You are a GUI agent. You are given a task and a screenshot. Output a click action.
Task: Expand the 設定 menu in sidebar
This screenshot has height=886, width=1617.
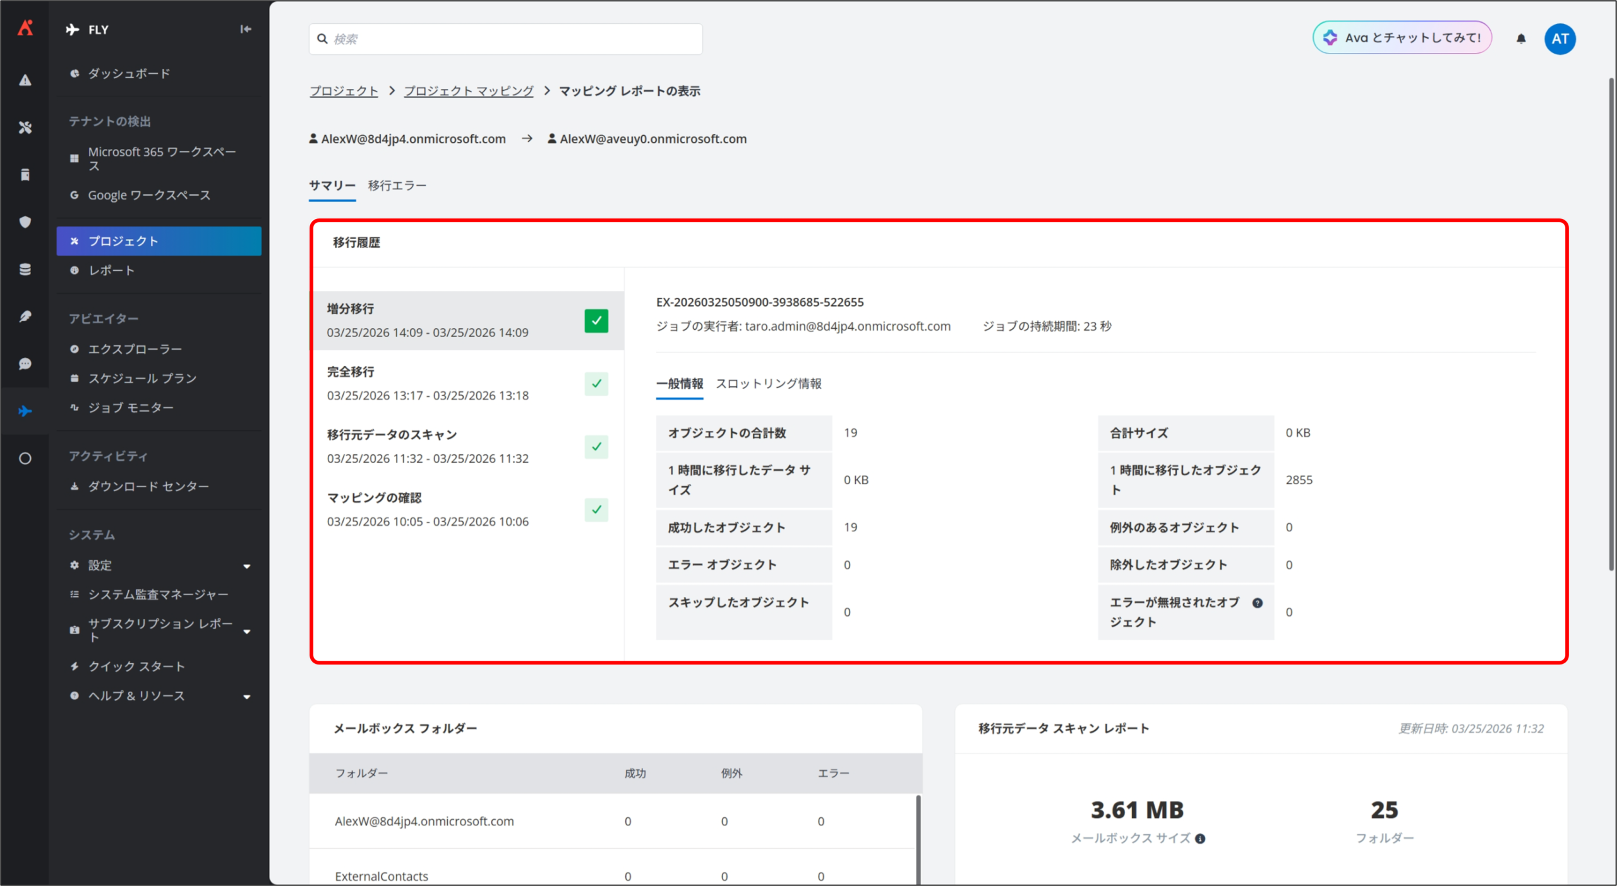(x=247, y=566)
